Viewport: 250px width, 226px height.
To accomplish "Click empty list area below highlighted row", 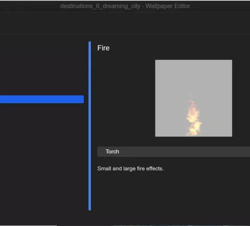I will pos(42,158).
